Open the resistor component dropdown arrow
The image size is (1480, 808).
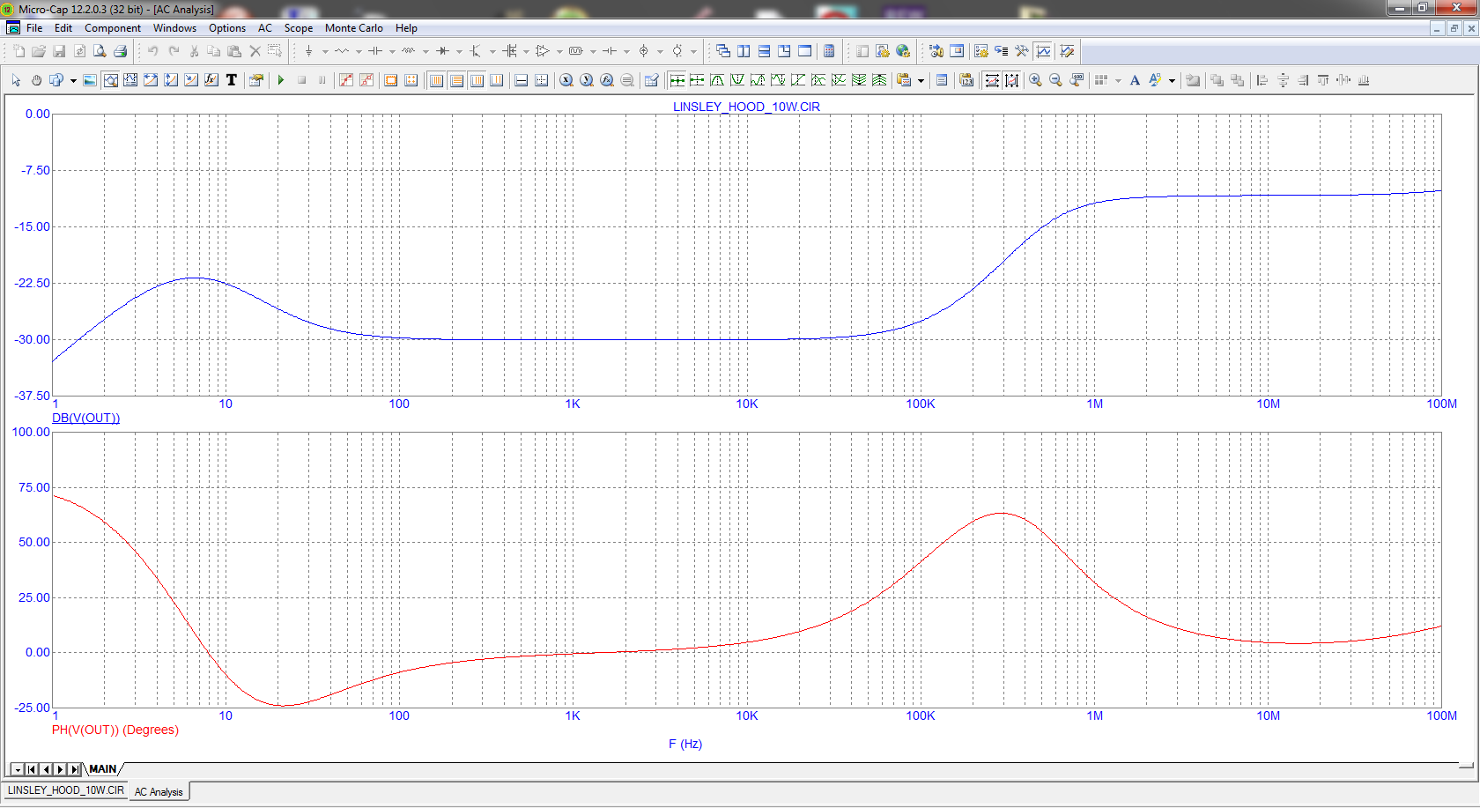click(359, 51)
